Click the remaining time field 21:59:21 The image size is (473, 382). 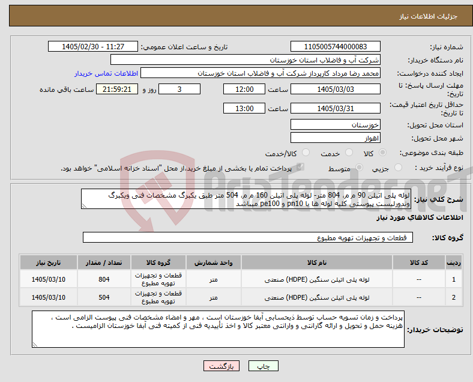(x=117, y=89)
